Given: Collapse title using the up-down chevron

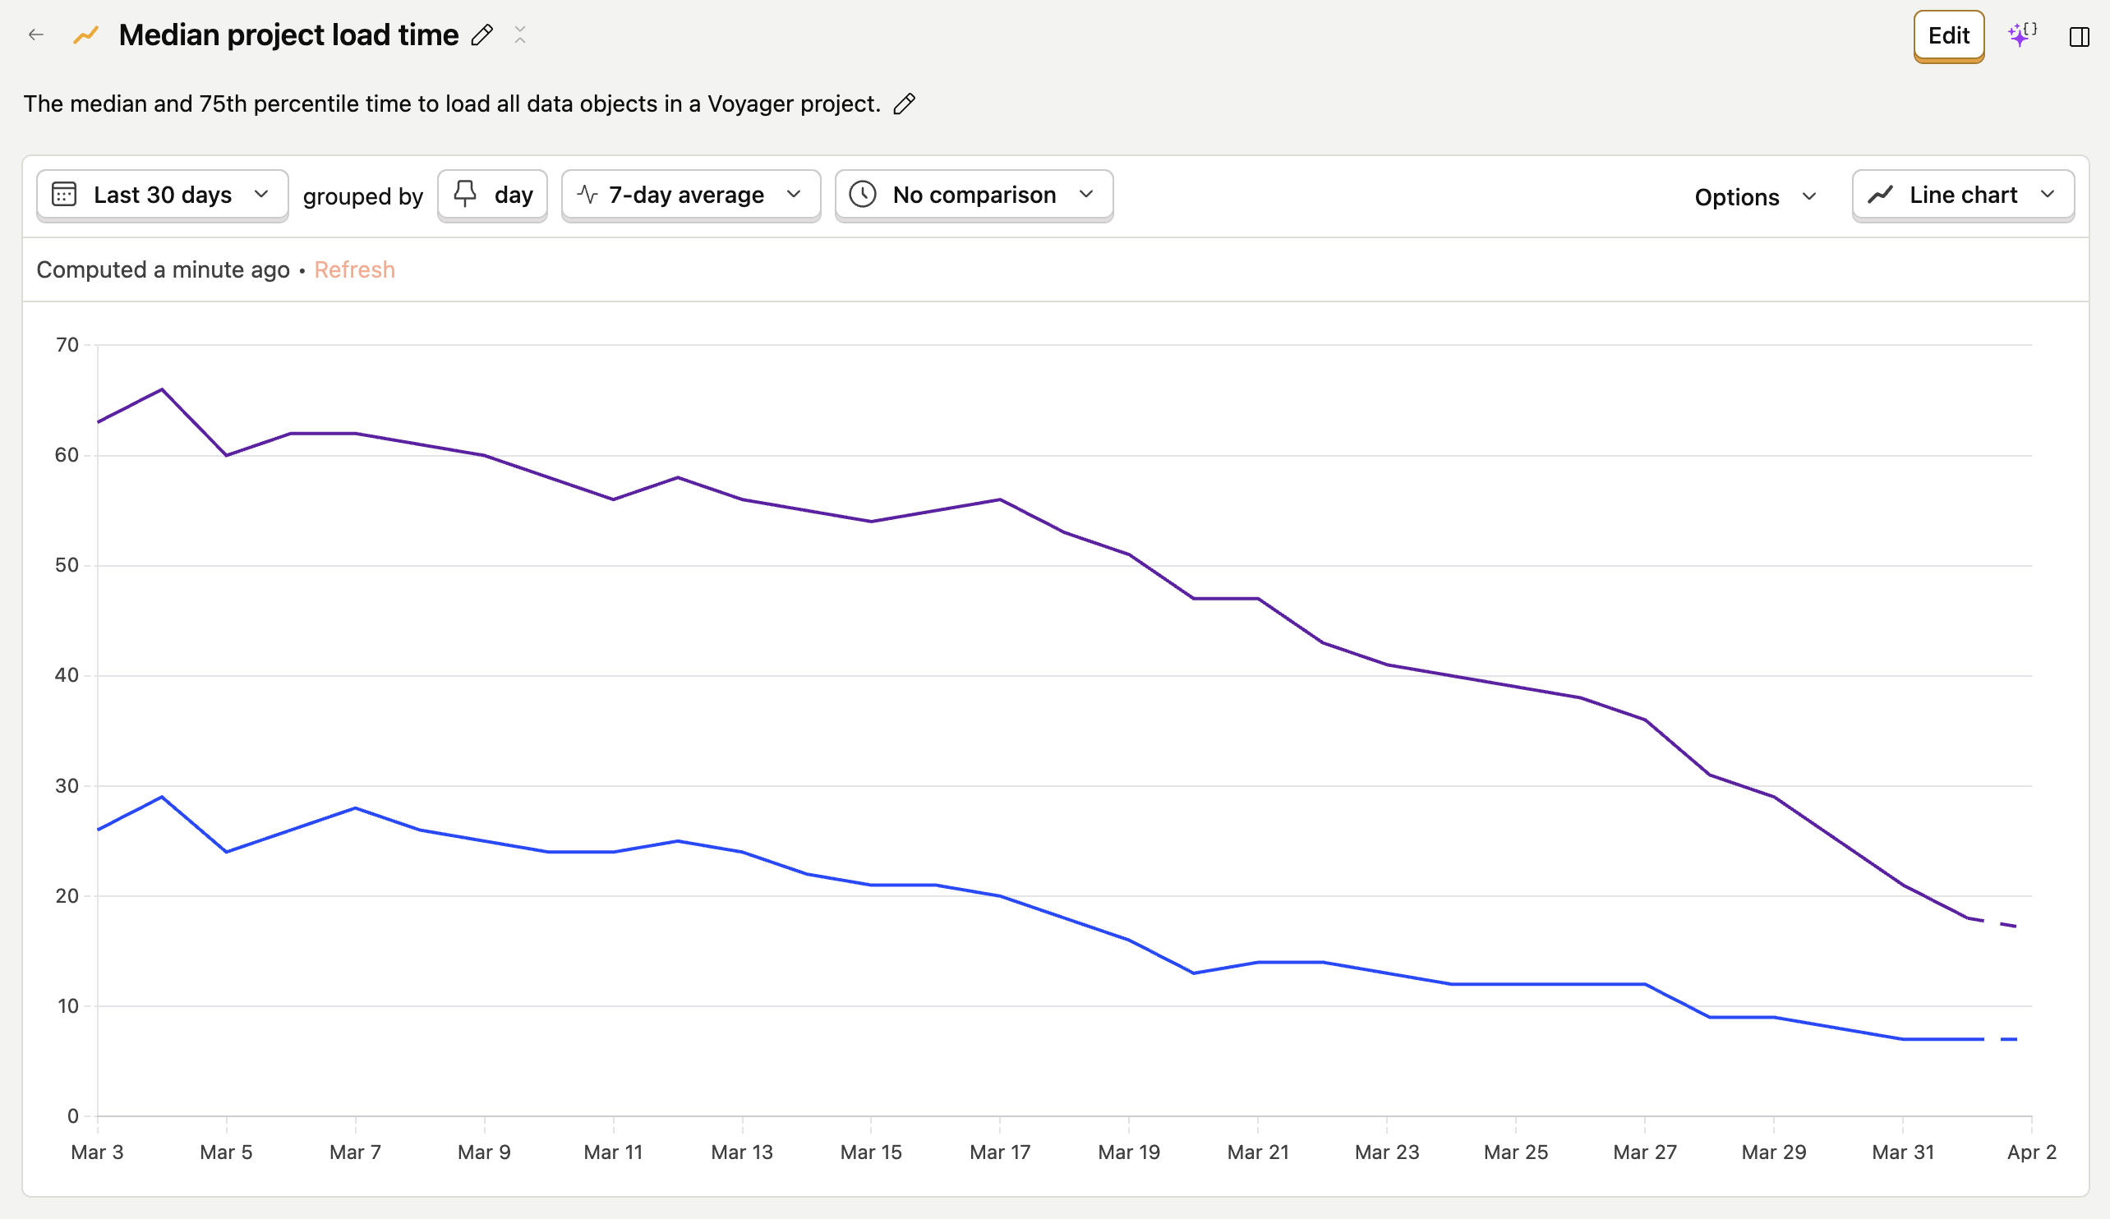Looking at the screenshot, I should click(520, 35).
